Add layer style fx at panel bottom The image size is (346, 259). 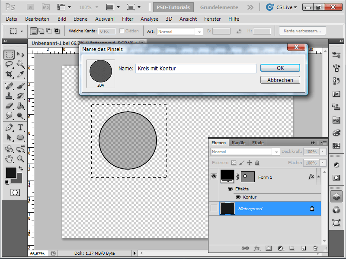(256, 248)
